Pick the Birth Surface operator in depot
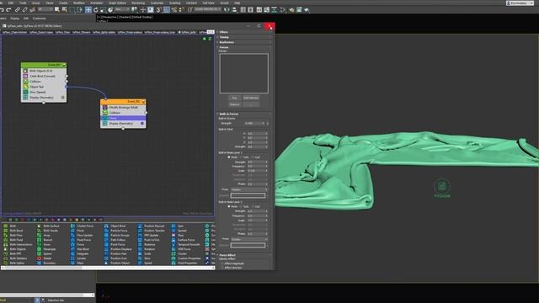Viewport: 539px width, 303px height. [51, 226]
